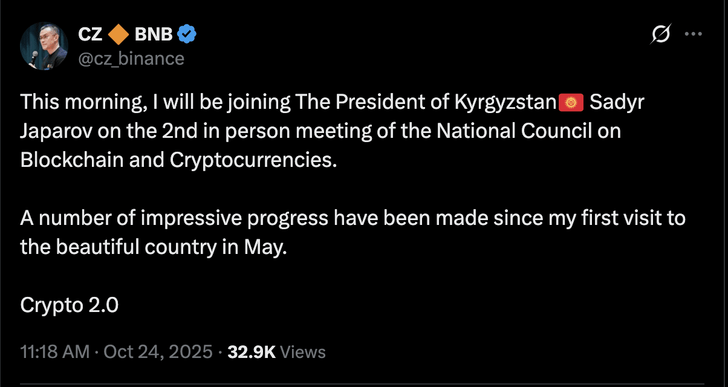
Task: Click the "Crypto 2.0" line of text
Action: [x=70, y=305]
